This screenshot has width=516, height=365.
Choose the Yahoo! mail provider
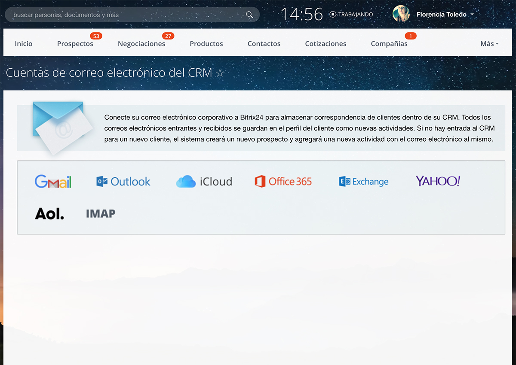click(438, 181)
